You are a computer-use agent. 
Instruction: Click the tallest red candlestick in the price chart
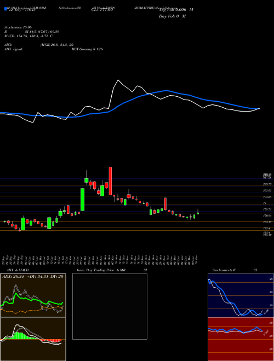(110, 181)
